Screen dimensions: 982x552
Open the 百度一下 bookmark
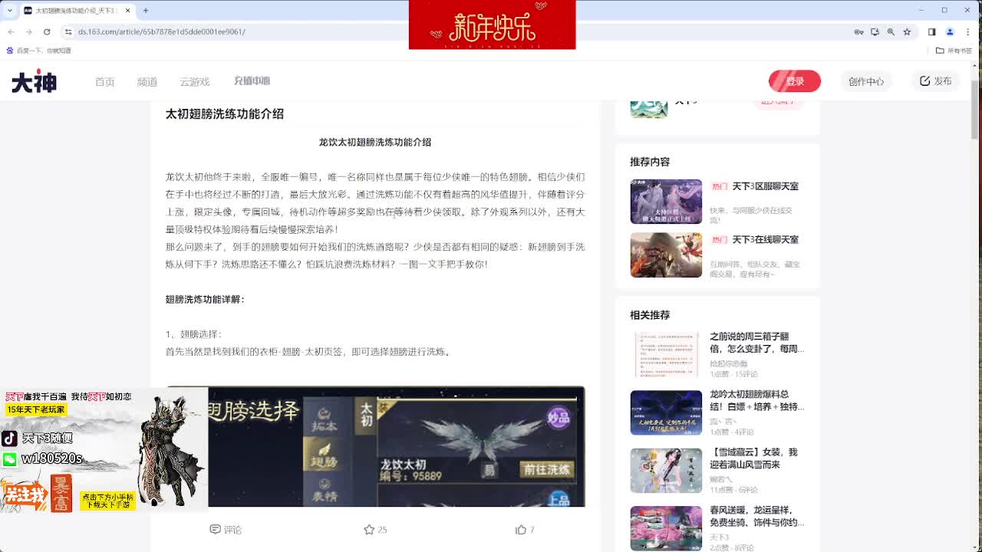(38, 51)
